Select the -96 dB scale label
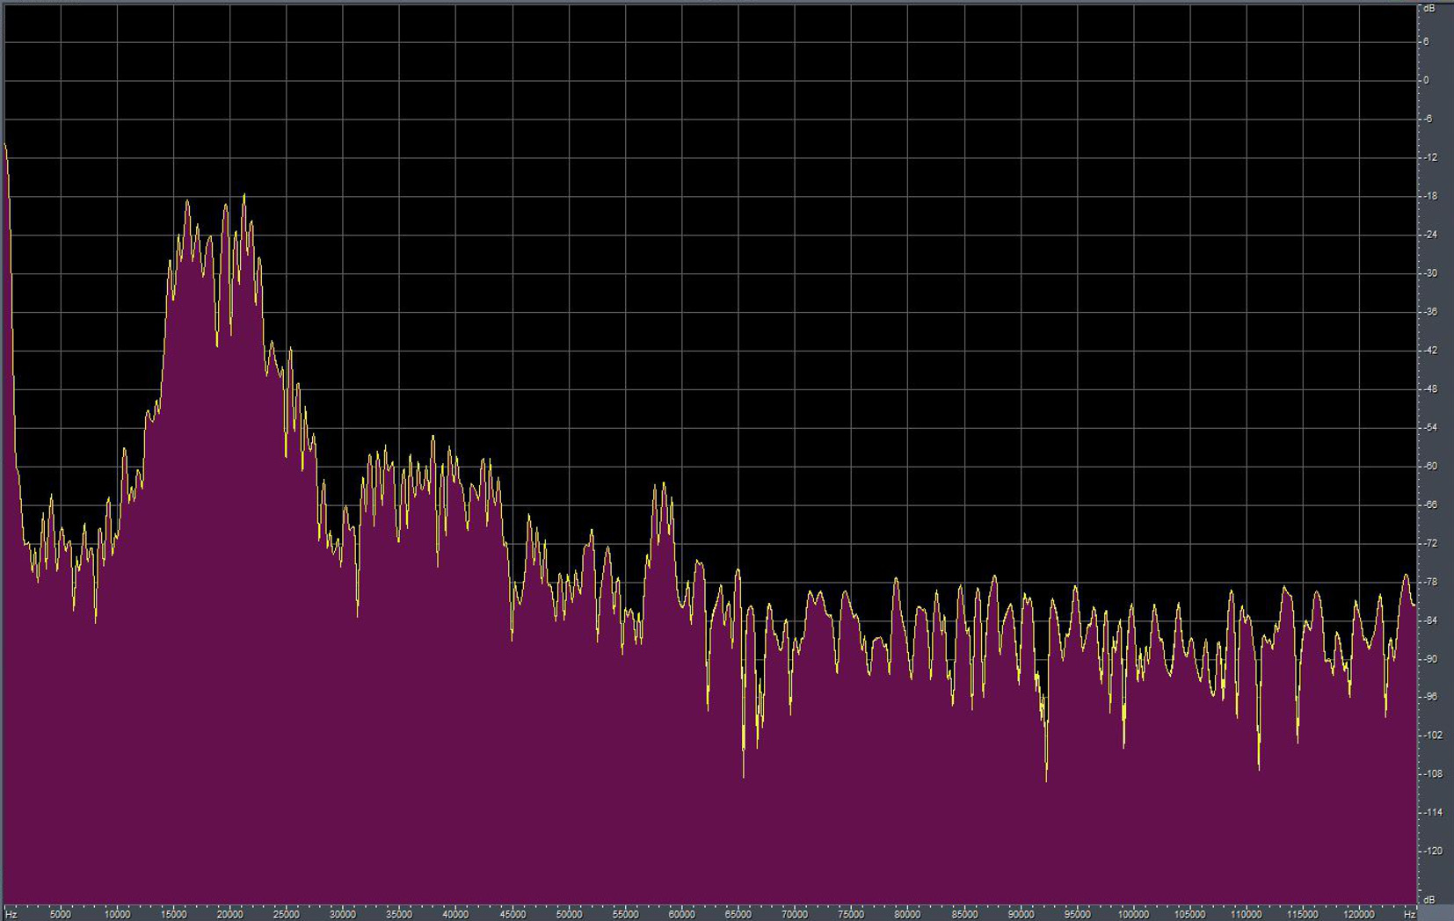Viewport: 1454px width, 921px height. coord(1429,696)
